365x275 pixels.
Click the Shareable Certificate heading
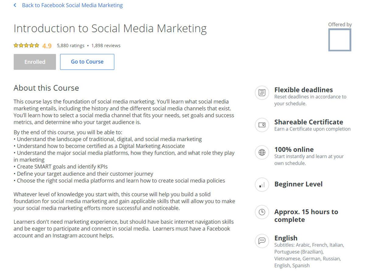pos(308,122)
